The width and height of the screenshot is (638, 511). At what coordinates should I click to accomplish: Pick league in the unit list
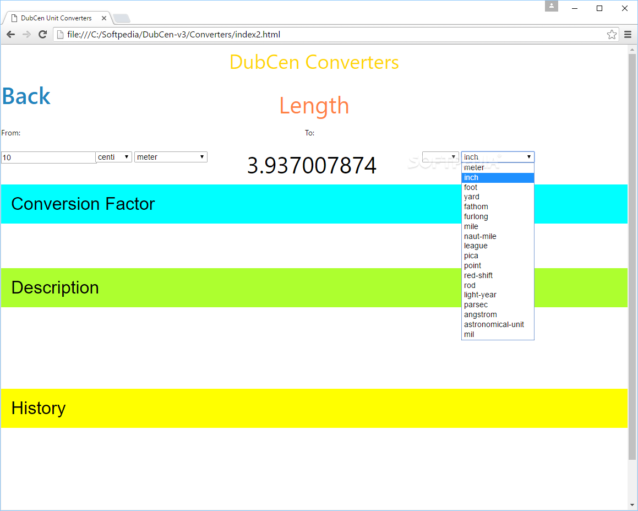point(498,246)
